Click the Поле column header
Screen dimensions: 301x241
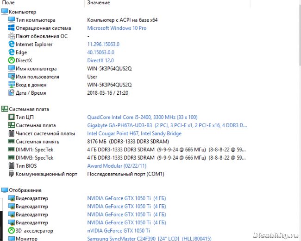click(8, 3)
